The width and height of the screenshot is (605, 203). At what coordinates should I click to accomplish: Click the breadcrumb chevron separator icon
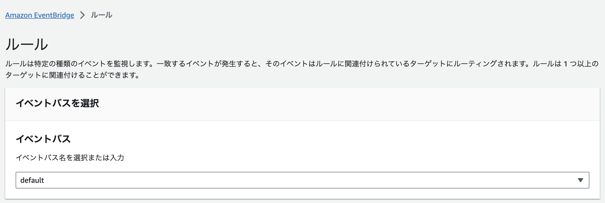[83, 15]
